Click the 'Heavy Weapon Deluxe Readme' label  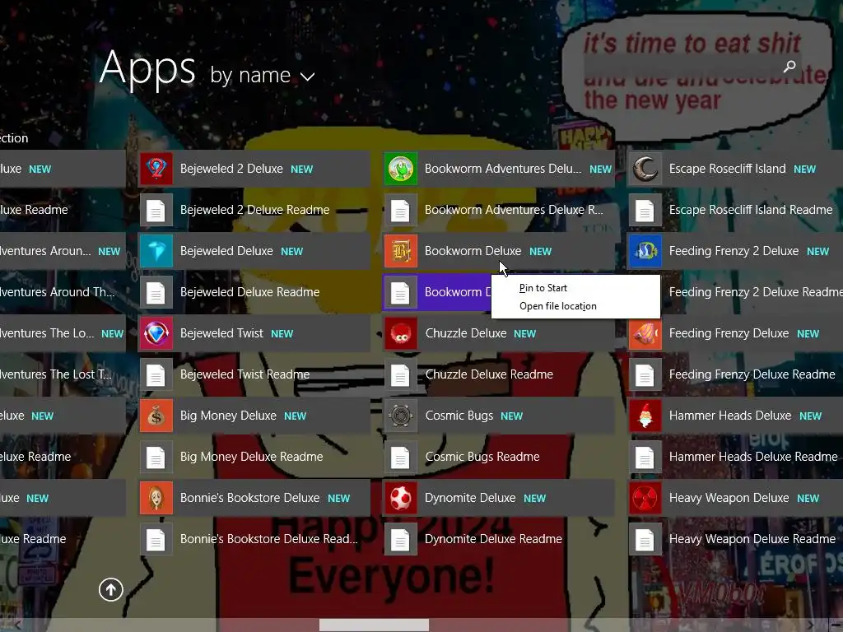coord(752,539)
